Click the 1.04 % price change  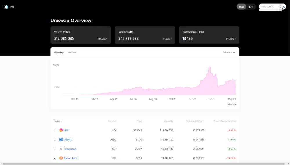tap(232, 139)
